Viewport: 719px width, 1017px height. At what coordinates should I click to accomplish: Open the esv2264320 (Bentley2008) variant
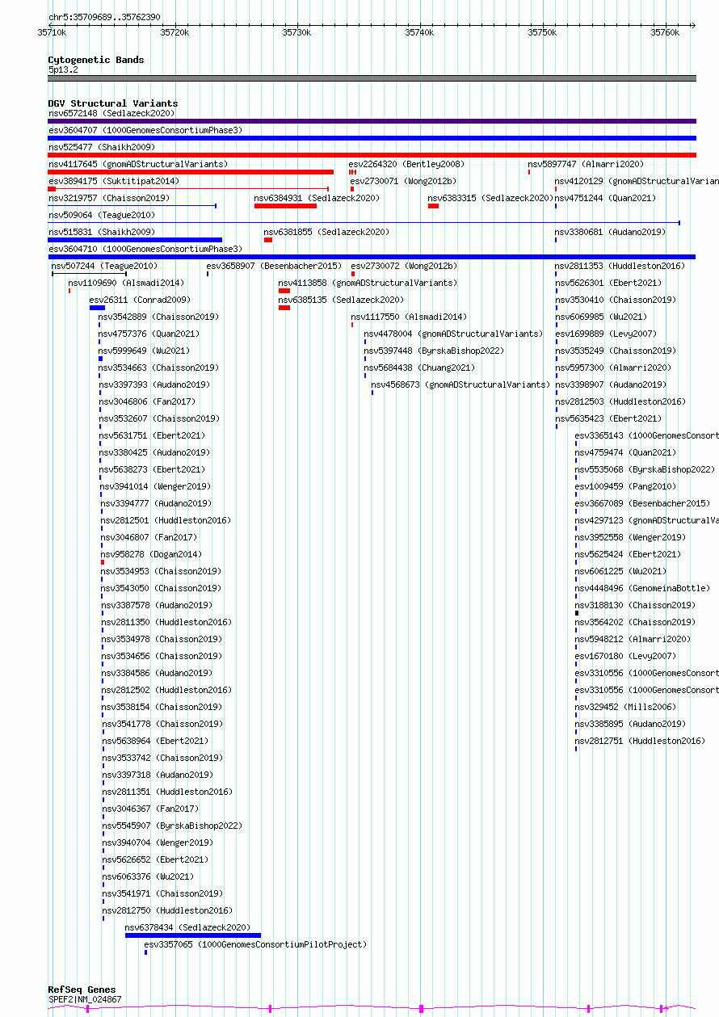tap(406, 164)
